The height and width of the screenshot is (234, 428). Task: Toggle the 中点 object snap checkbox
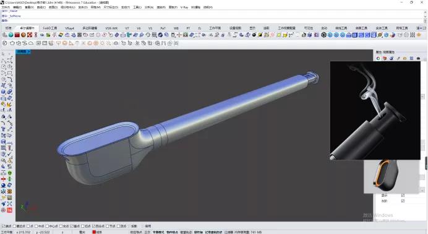click(36, 226)
